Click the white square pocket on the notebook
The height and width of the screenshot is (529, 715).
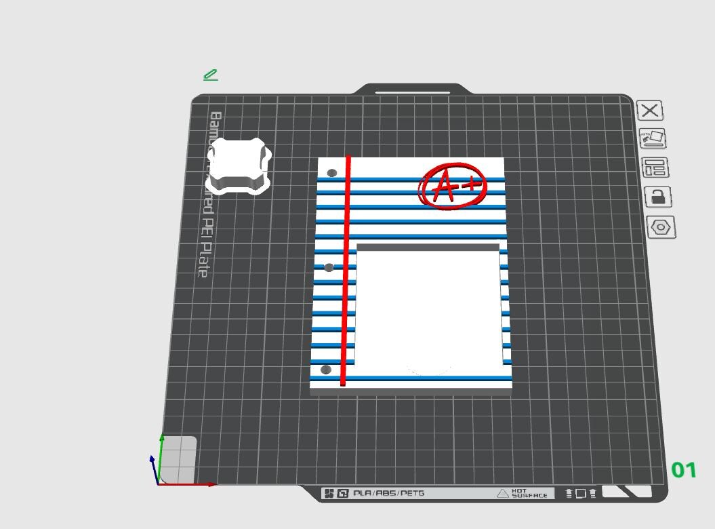(428, 309)
